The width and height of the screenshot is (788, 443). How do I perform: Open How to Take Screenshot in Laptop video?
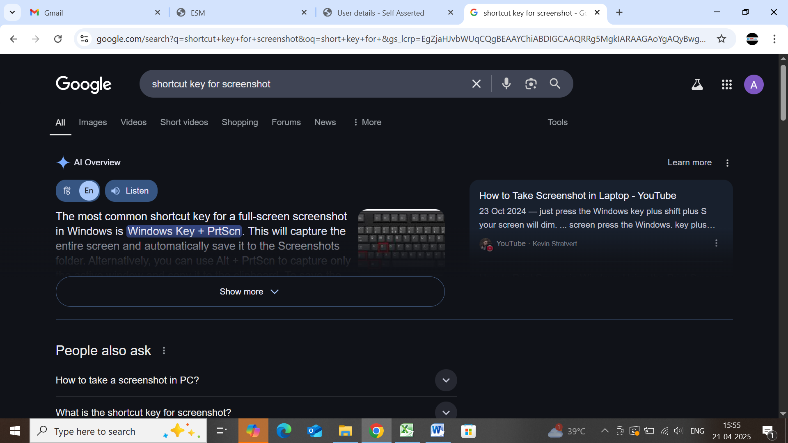coord(577,196)
